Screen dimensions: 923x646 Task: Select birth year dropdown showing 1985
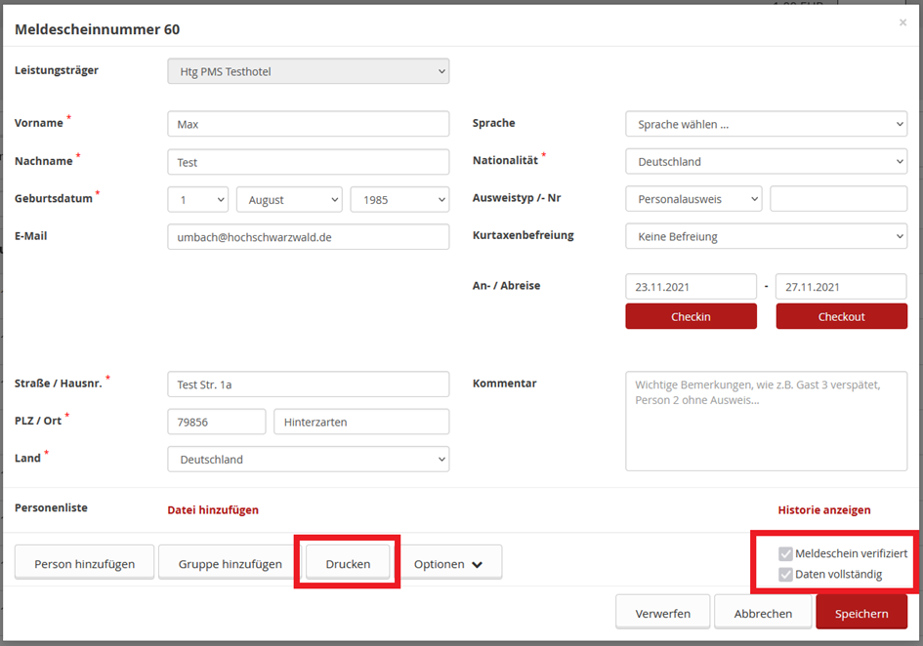[399, 199]
